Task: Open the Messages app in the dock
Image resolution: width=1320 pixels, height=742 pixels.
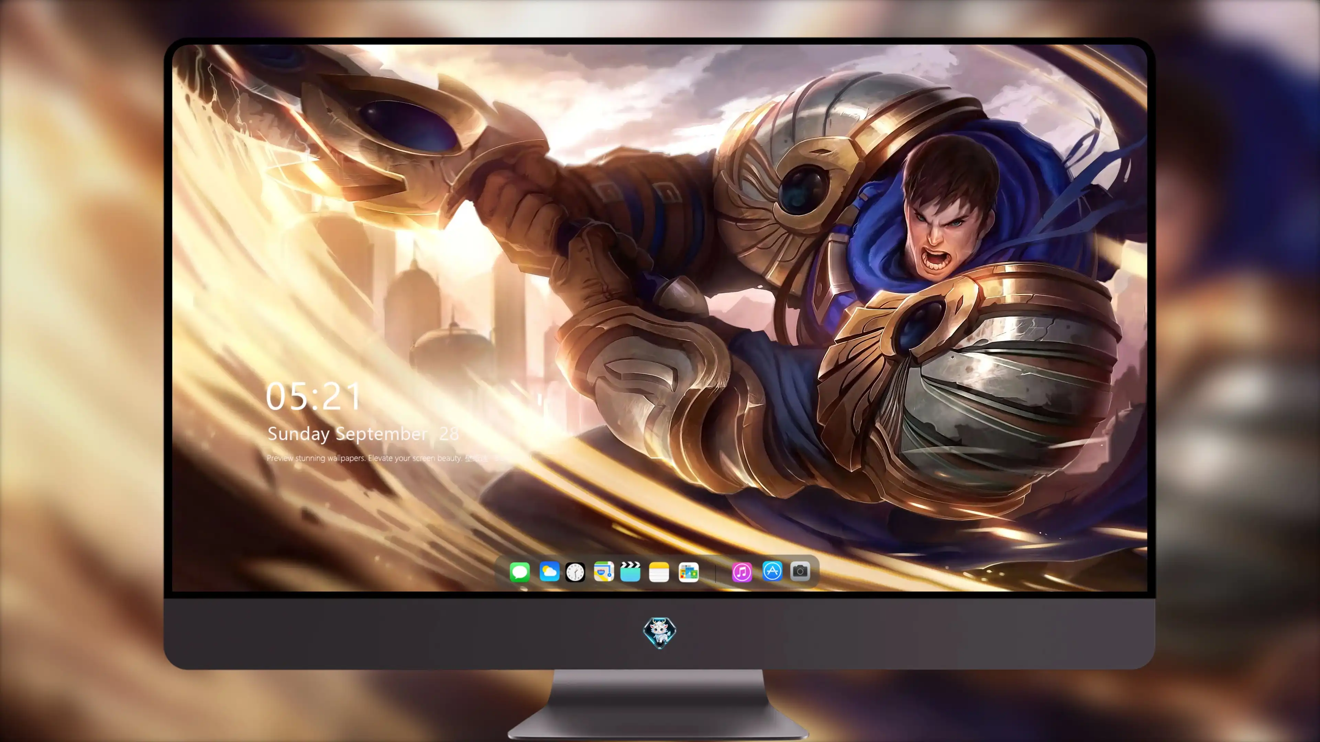Action: point(520,572)
